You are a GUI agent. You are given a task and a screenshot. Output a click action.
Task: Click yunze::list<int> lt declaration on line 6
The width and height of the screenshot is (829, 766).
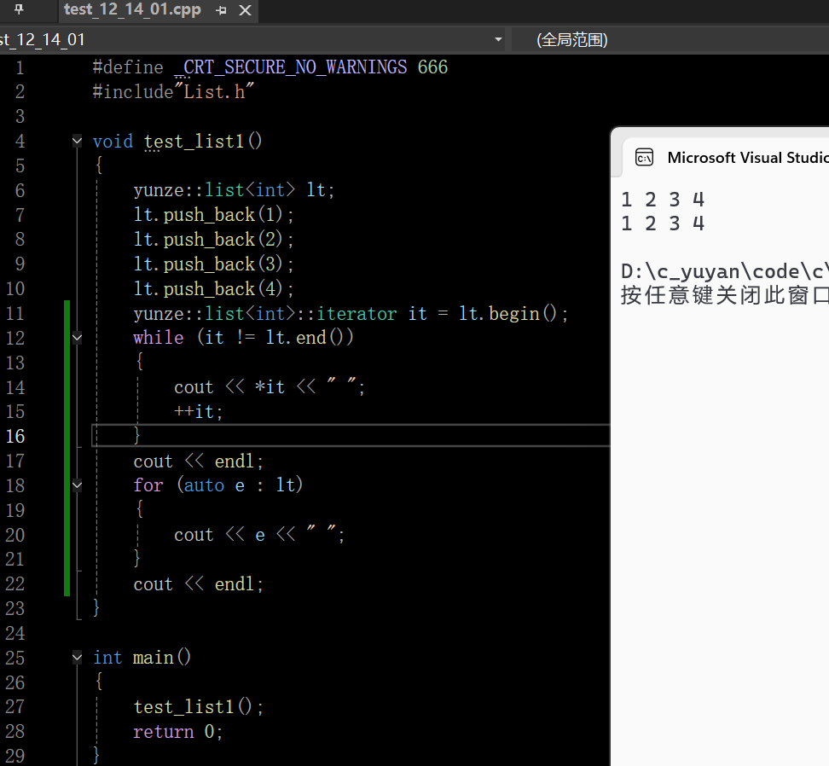[x=234, y=190]
